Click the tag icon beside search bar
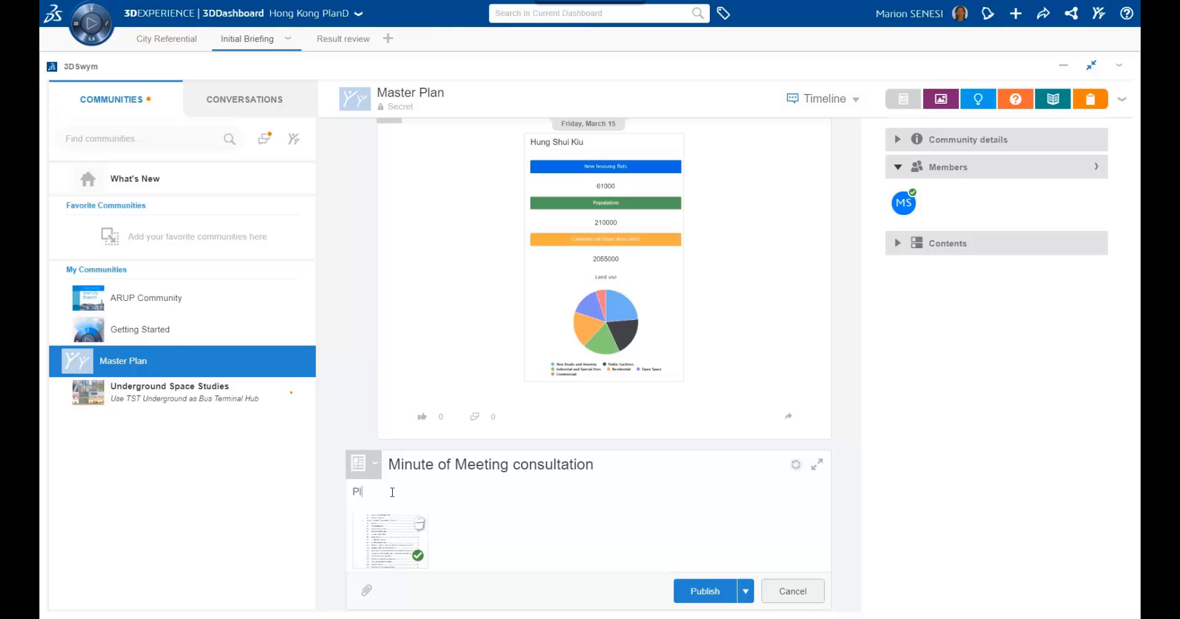Image resolution: width=1180 pixels, height=619 pixels. coord(723,14)
